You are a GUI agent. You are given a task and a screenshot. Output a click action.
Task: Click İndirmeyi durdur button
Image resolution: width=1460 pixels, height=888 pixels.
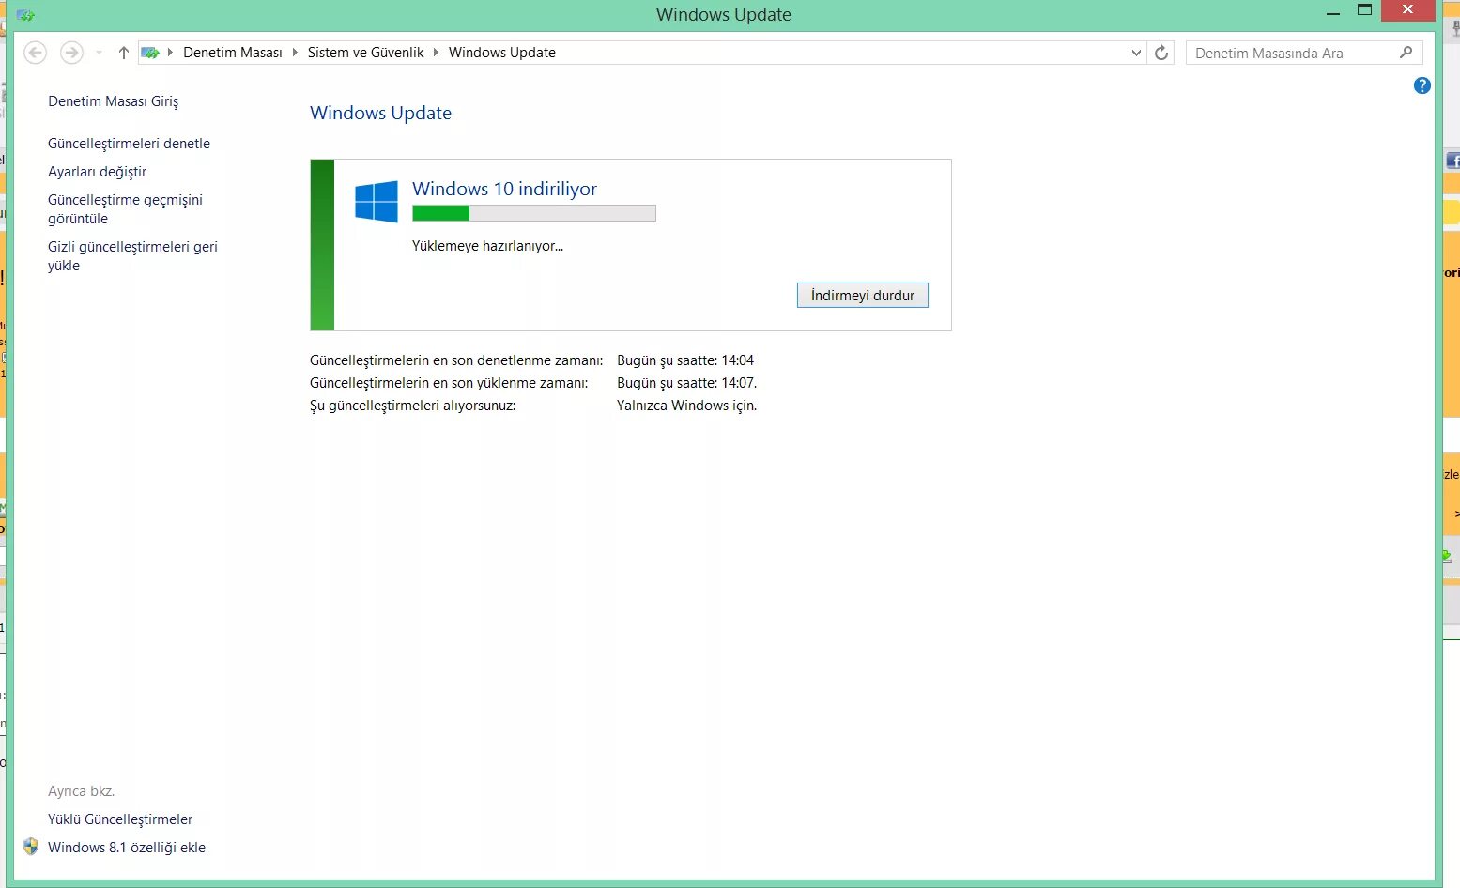(x=863, y=296)
